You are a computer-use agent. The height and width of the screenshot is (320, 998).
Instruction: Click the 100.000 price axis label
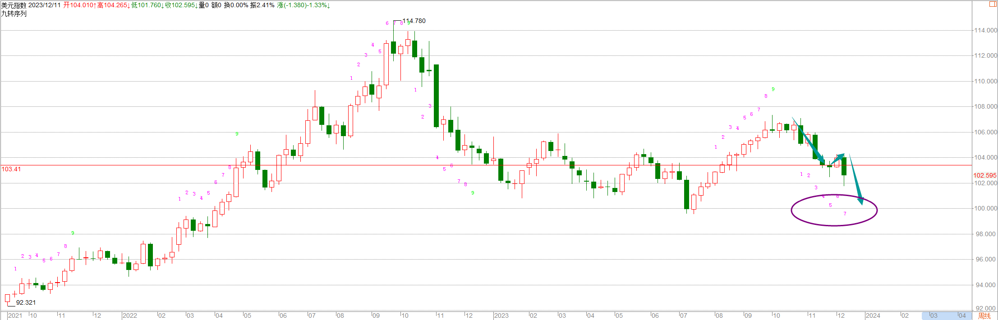[986, 208]
